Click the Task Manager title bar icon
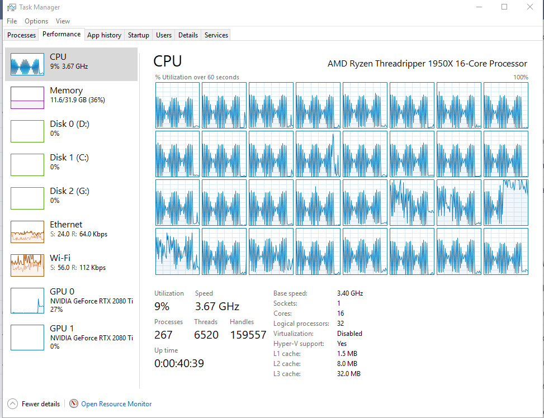544x418 pixels. [11, 7]
